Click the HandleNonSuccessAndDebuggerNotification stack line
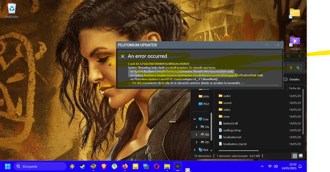This screenshot has height=172, width=330. point(196,75)
